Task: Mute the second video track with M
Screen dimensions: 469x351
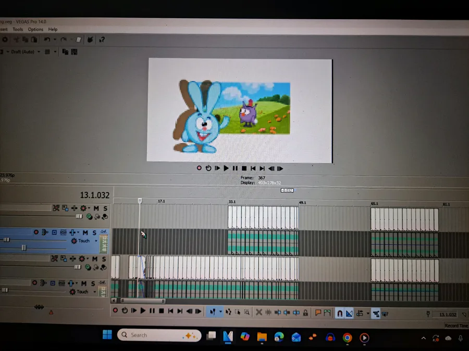Action: tap(95, 259)
